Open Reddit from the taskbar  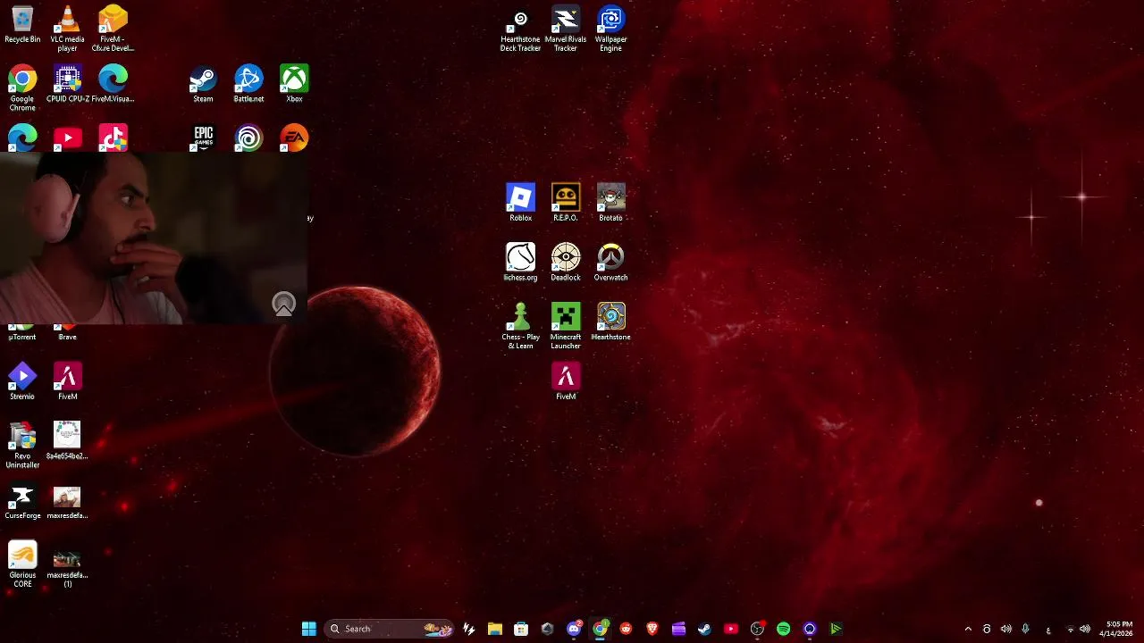(x=626, y=629)
